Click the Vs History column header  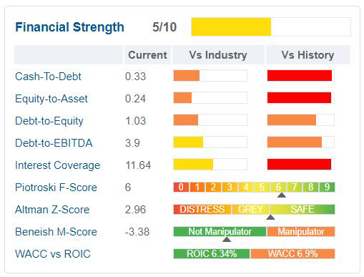click(x=308, y=55)
